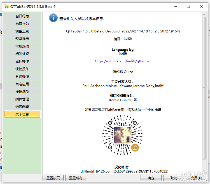Click the Language by: heading

pos(123,50)
